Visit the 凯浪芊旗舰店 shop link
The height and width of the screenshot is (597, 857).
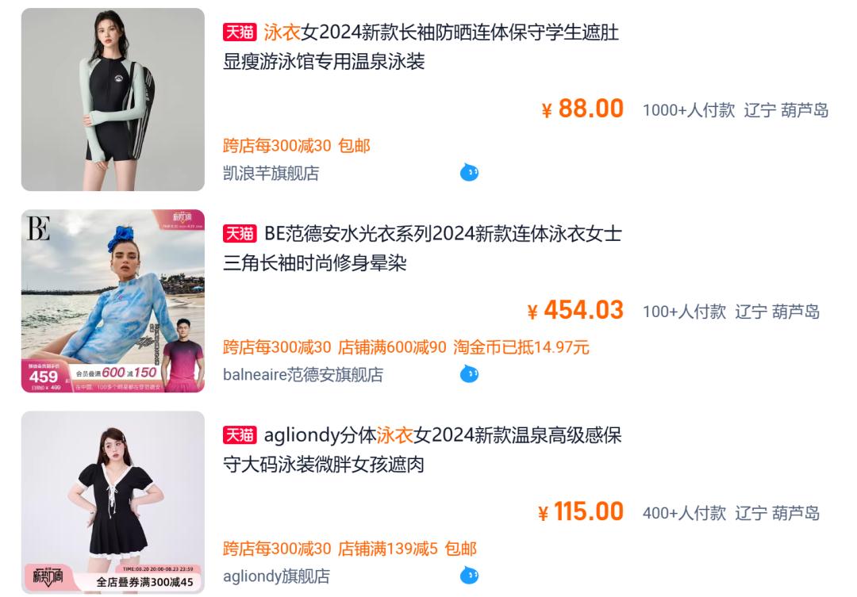271,173
